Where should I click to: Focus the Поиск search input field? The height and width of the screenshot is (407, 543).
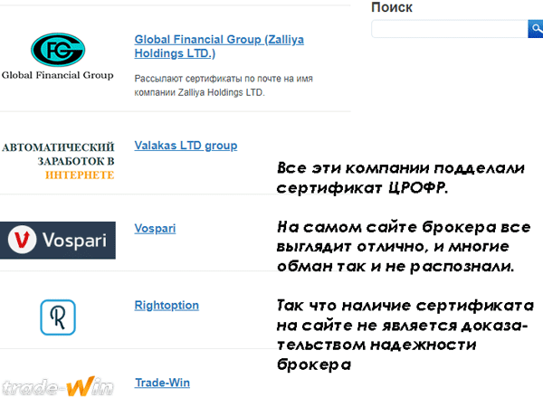click(450, 29)
